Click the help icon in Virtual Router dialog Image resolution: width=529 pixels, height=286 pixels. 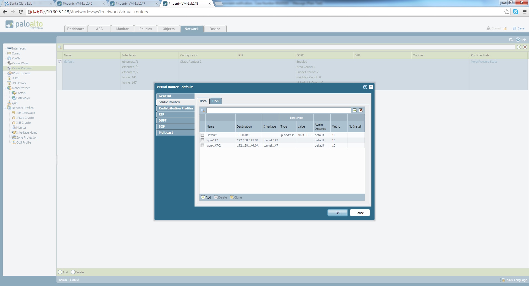coord(365,87)
